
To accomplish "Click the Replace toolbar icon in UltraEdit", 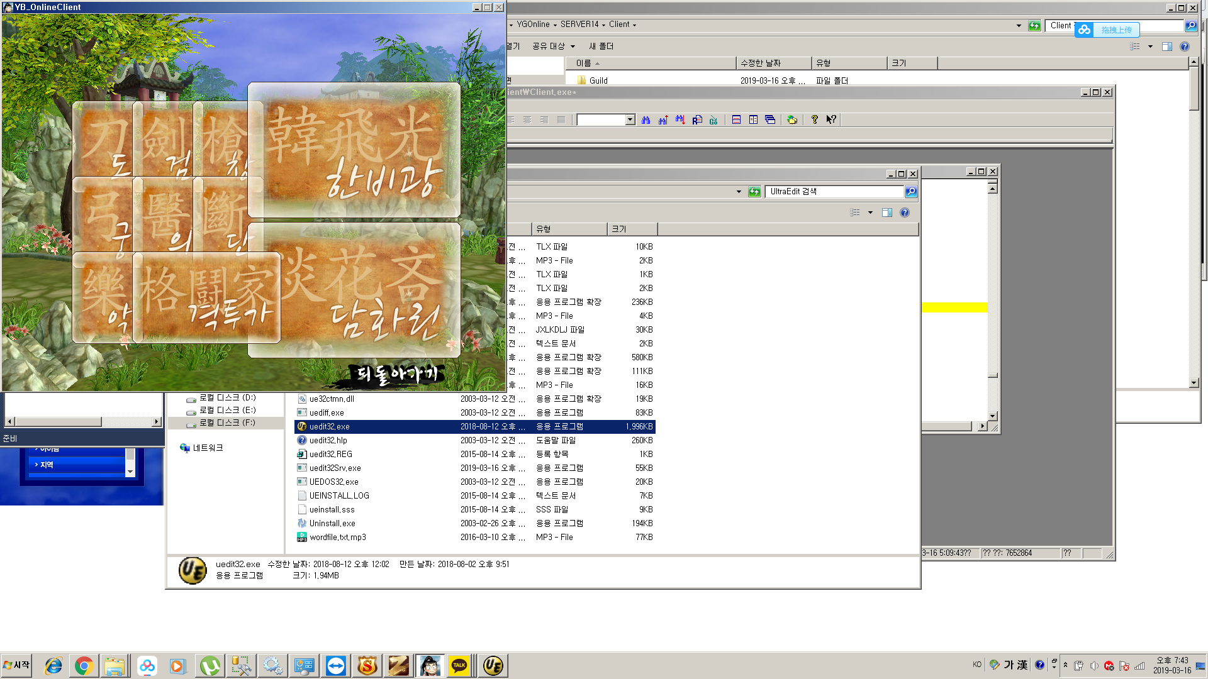I will point(697,119).
